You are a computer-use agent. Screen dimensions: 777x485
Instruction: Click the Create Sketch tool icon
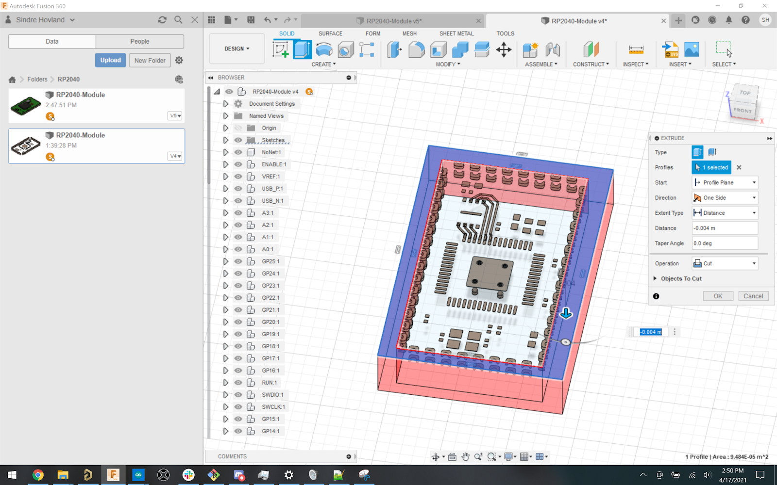click(x=281, y=49)
